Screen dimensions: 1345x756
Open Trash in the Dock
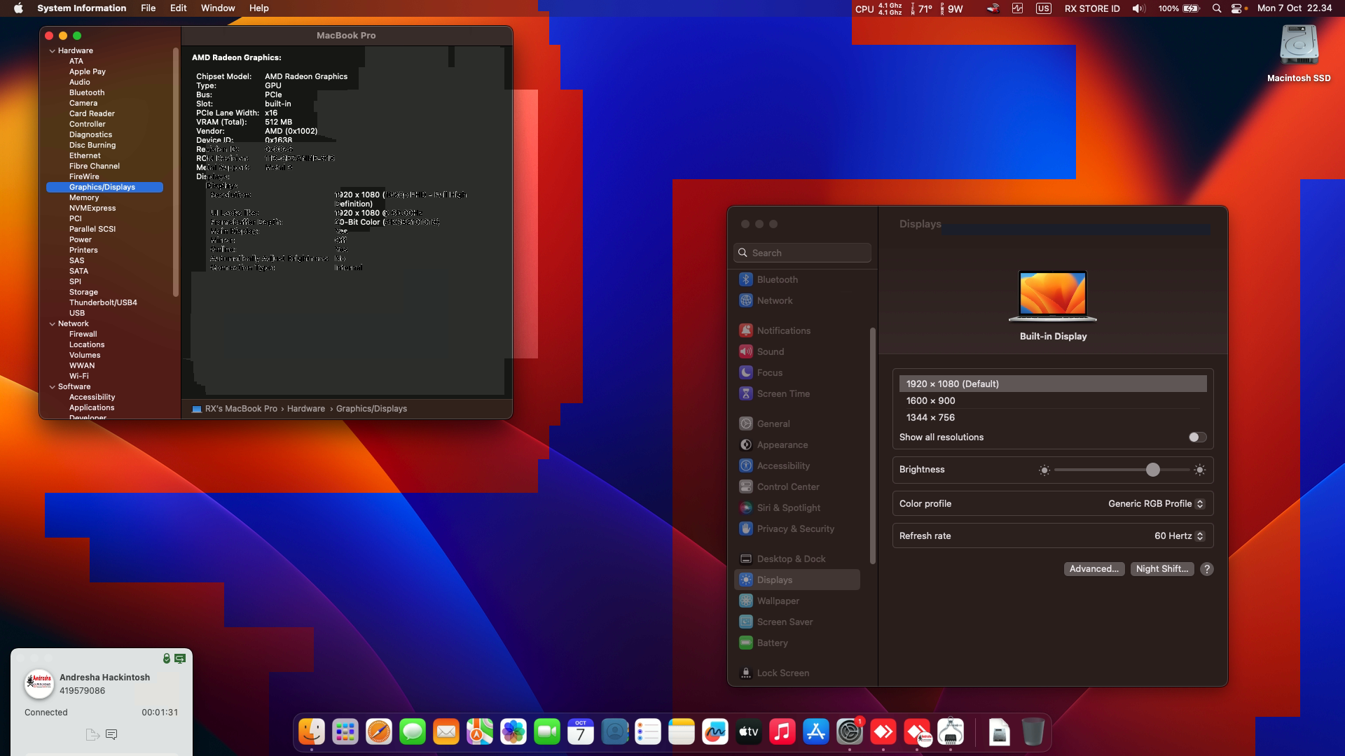point(1033,732)
